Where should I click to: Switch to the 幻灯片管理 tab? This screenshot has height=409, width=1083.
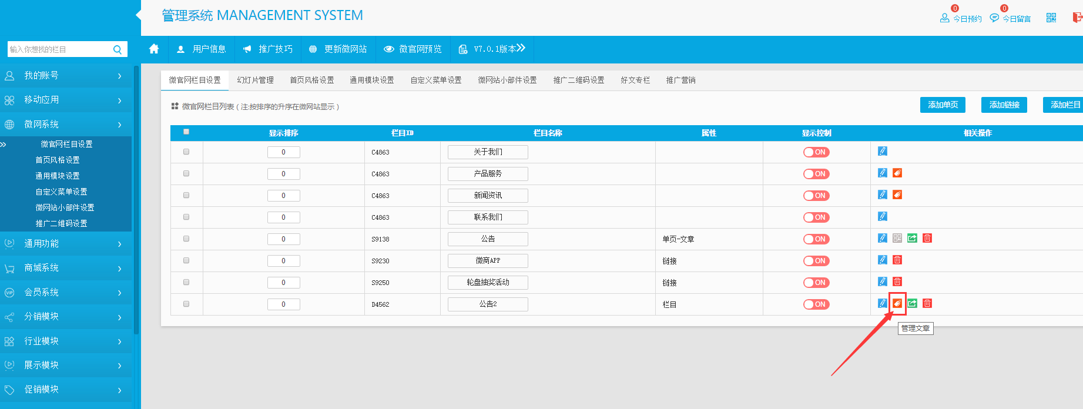[x=255, y=80]
